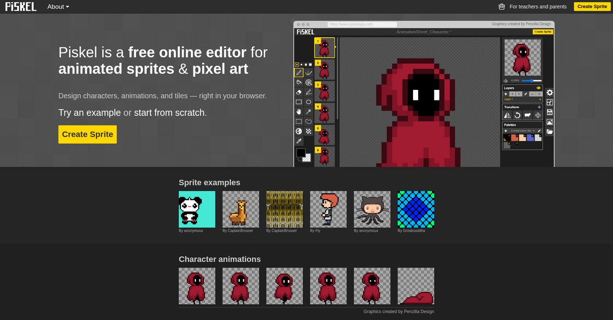Image resolution: width=613 pixels, height=320 pixels.
Task: Click the picture Export icon
Action: tap(549, 121)
